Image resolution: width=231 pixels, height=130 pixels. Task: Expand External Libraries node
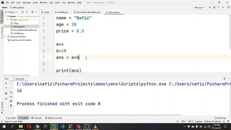click(5, 36)
